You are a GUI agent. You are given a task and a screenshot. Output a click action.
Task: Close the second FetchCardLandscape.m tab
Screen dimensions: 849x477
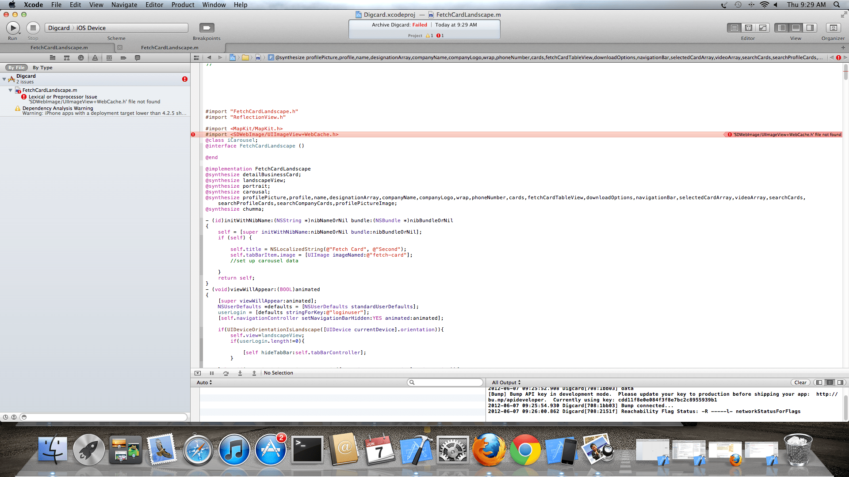[120, 48]
